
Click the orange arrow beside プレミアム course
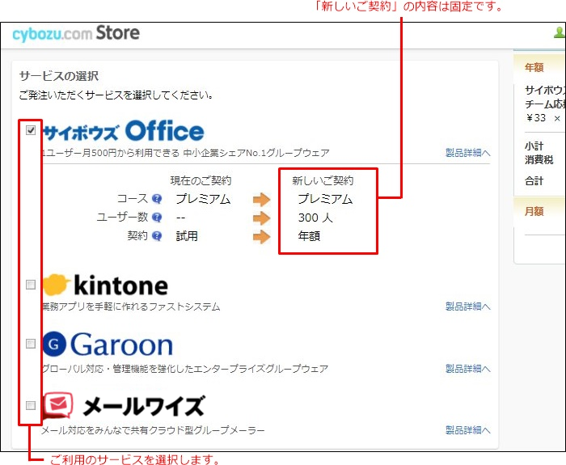click(x=261, y=199)
